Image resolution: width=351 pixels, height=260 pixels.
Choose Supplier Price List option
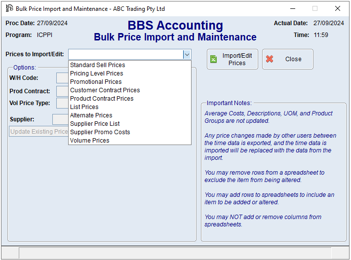[95, 124]
